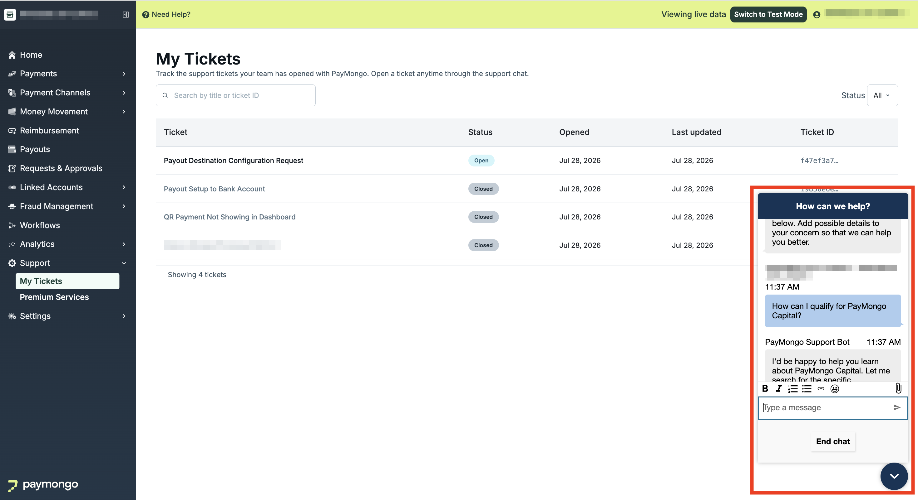The width and height of the screenshot is (918, 500).
Task: Click the PayMongo logo in sidebar footer
Action: (x=43, y=485)
